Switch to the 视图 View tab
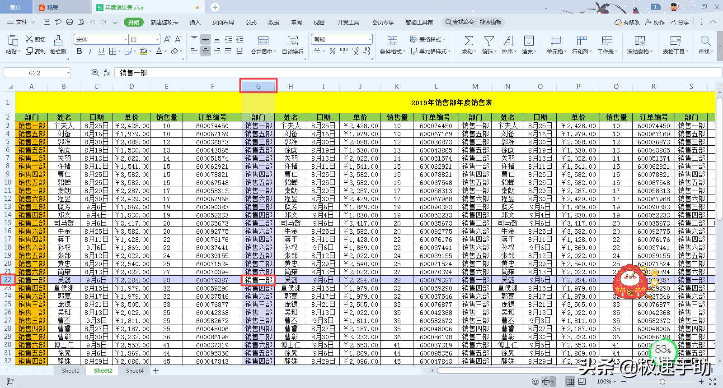 [319, 22]
